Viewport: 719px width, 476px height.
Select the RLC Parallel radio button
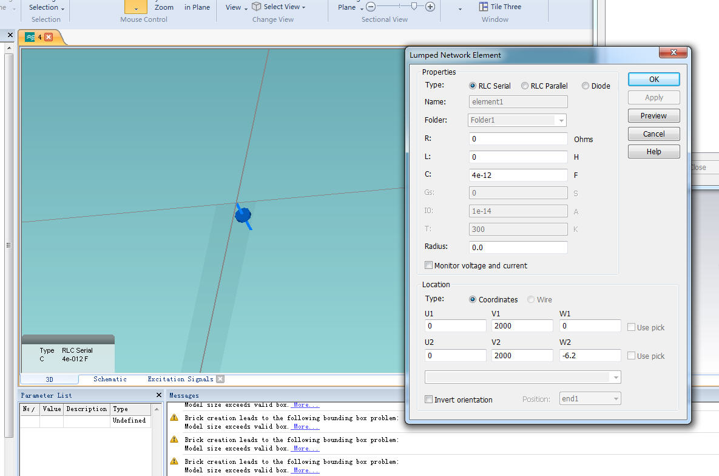click(525, 86)
